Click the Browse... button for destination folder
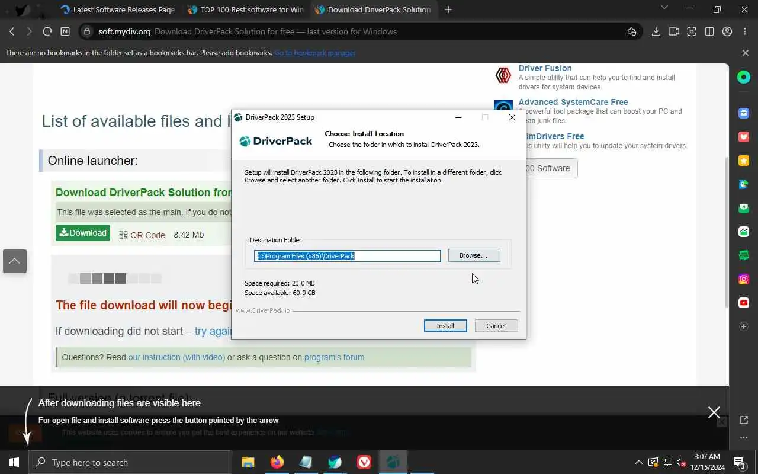Screen dimensions: 758x474 point(474,255)
